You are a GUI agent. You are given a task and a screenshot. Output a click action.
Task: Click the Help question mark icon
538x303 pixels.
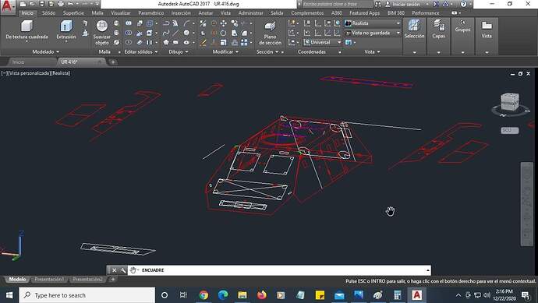coord(464,4)
